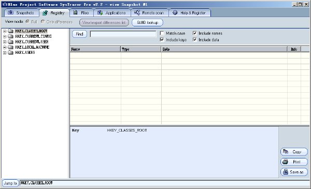Click the HKEY_CURRENT_CONFIG folder icon
This screenshot has width=311, height=189.
tap(10, 36)
